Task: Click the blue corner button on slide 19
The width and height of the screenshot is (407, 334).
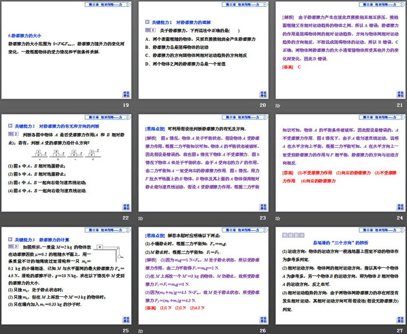Action: coord(126,95)
